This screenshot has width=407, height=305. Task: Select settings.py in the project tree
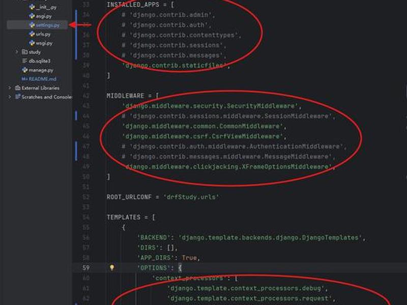coord(47,25)
